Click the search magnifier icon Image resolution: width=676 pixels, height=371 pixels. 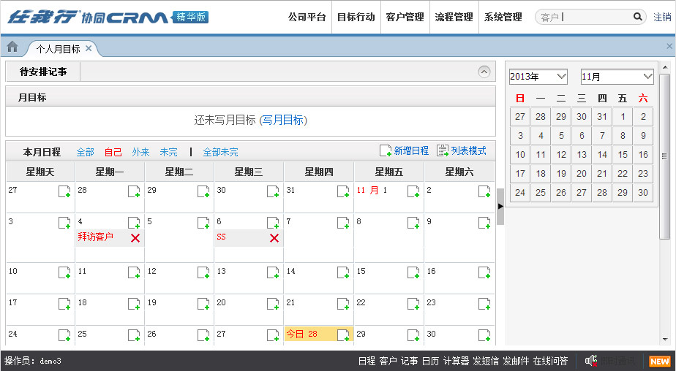pos(637,17)
